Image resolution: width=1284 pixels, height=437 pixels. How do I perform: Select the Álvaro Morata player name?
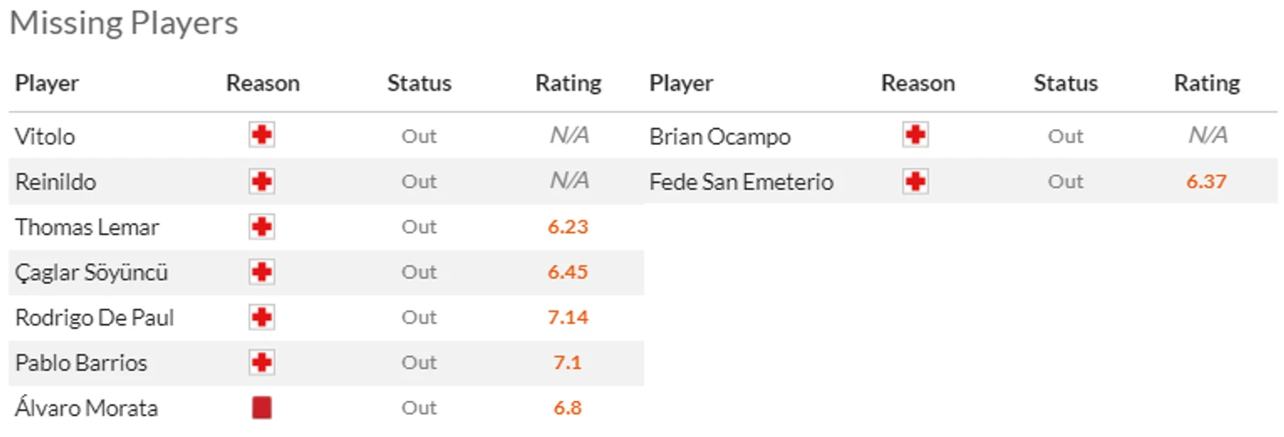click(86, 408)
